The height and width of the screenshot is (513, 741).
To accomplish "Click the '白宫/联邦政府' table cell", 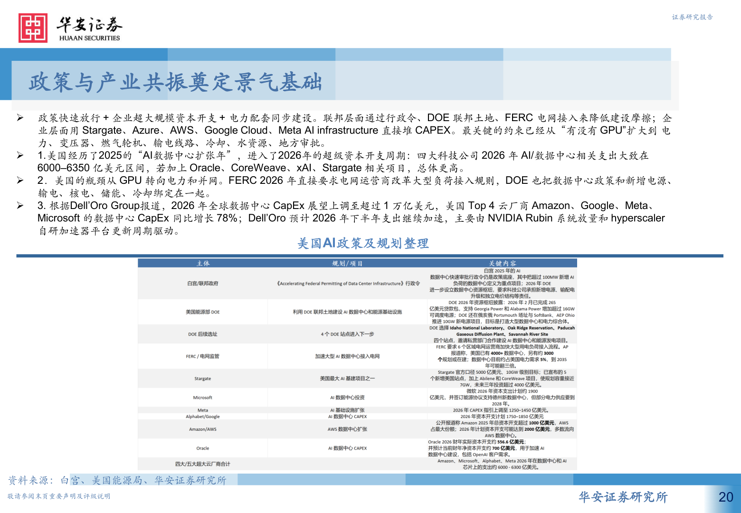I will tap(203, 284).
